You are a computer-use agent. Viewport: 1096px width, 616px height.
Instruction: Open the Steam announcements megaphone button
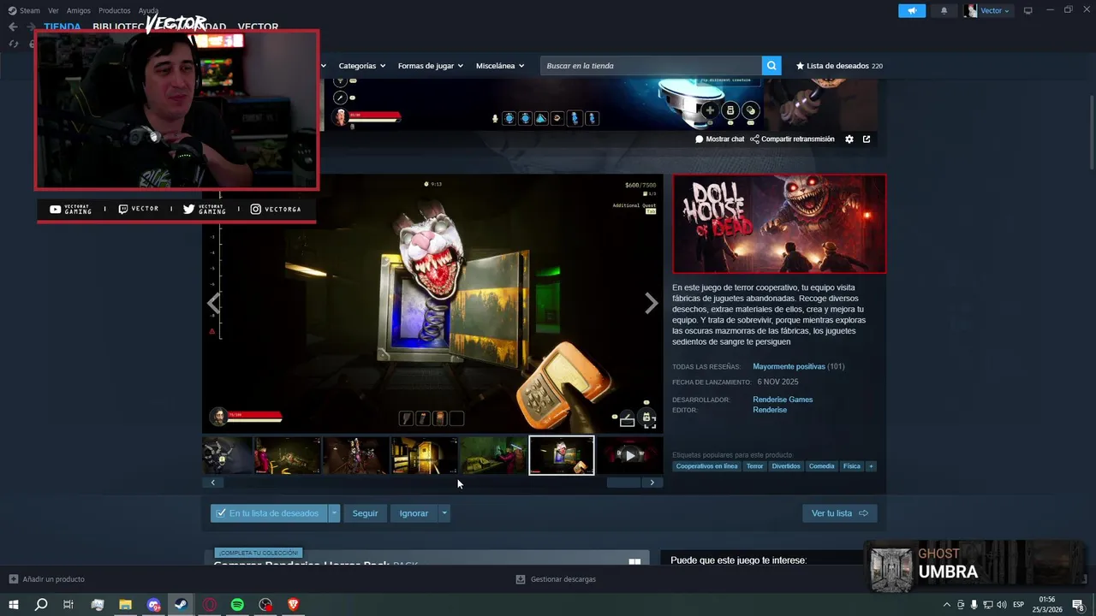tap(912, 10)
